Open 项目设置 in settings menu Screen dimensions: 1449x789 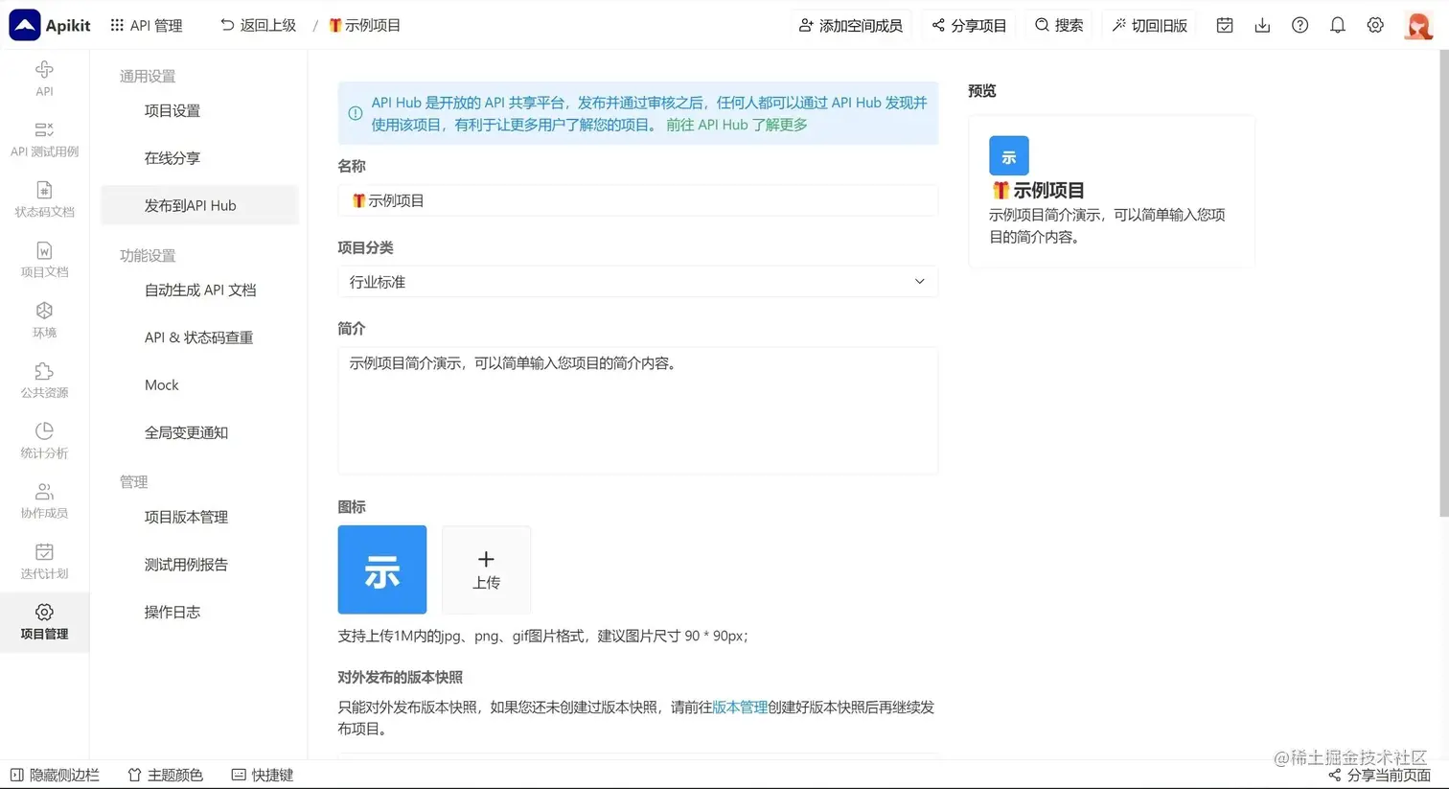[172, 111]
